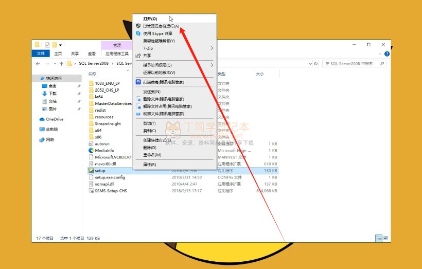Click the Back navigation arrow
Image resolution: width=422 pixels, height=269 pixels.
[x=38, y=64]
